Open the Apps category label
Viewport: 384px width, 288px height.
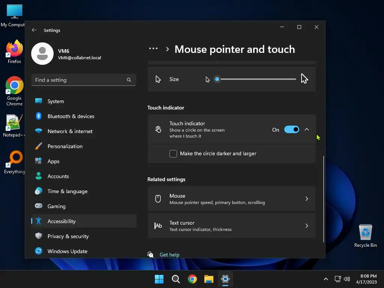pyautogui.click(x=53, y=161)
